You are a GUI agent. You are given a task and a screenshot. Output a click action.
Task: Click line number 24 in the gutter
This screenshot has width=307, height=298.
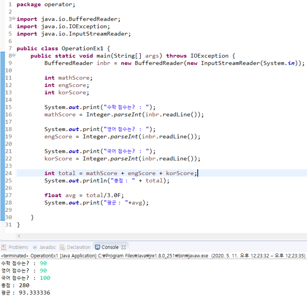point(8,173)
